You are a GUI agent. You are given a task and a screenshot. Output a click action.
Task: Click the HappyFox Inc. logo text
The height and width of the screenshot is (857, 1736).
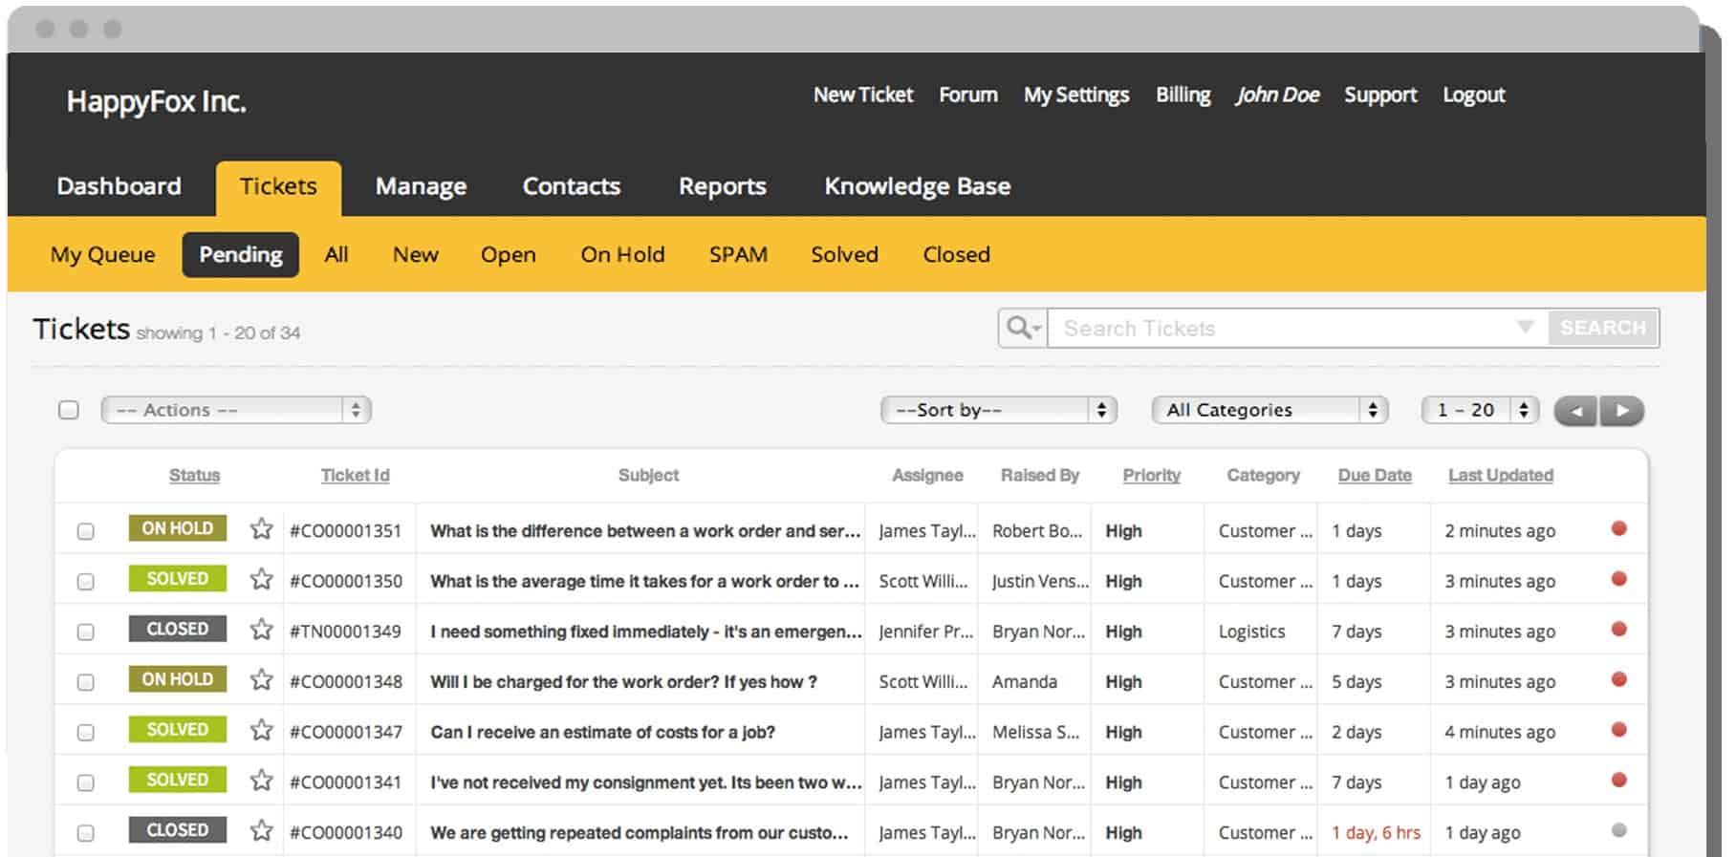tap(156, 101)
